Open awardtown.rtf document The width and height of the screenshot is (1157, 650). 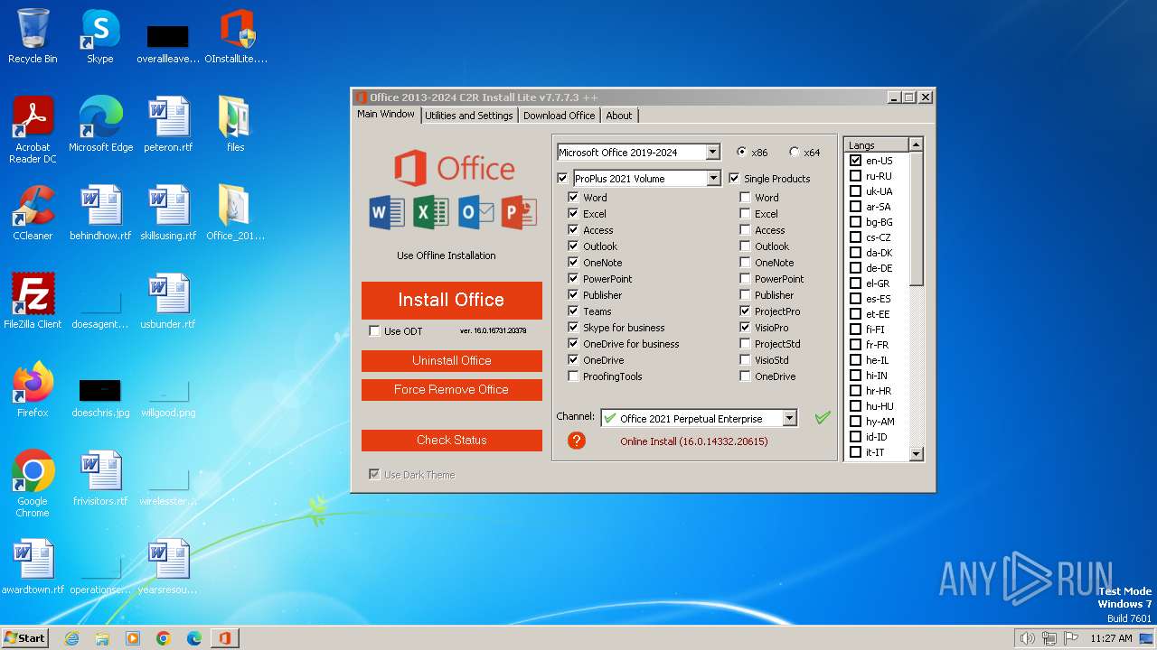pyautogui.click(x=33, y=567)
